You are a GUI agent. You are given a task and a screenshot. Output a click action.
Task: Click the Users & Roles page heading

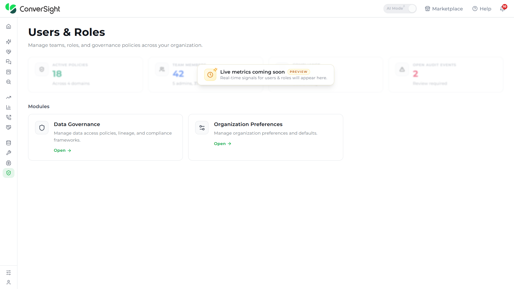point(67,32)
